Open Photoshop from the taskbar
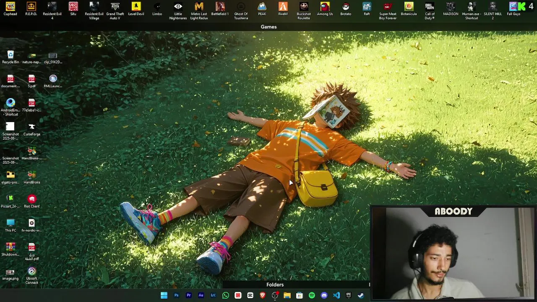This screenshot has width=537, height=302. [x=176, y=295]
